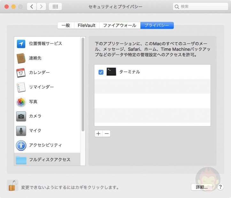This screenshot has height=198, width=231.
Task: Switch to the ファイアウォール tab
Action: click(120, 26)
